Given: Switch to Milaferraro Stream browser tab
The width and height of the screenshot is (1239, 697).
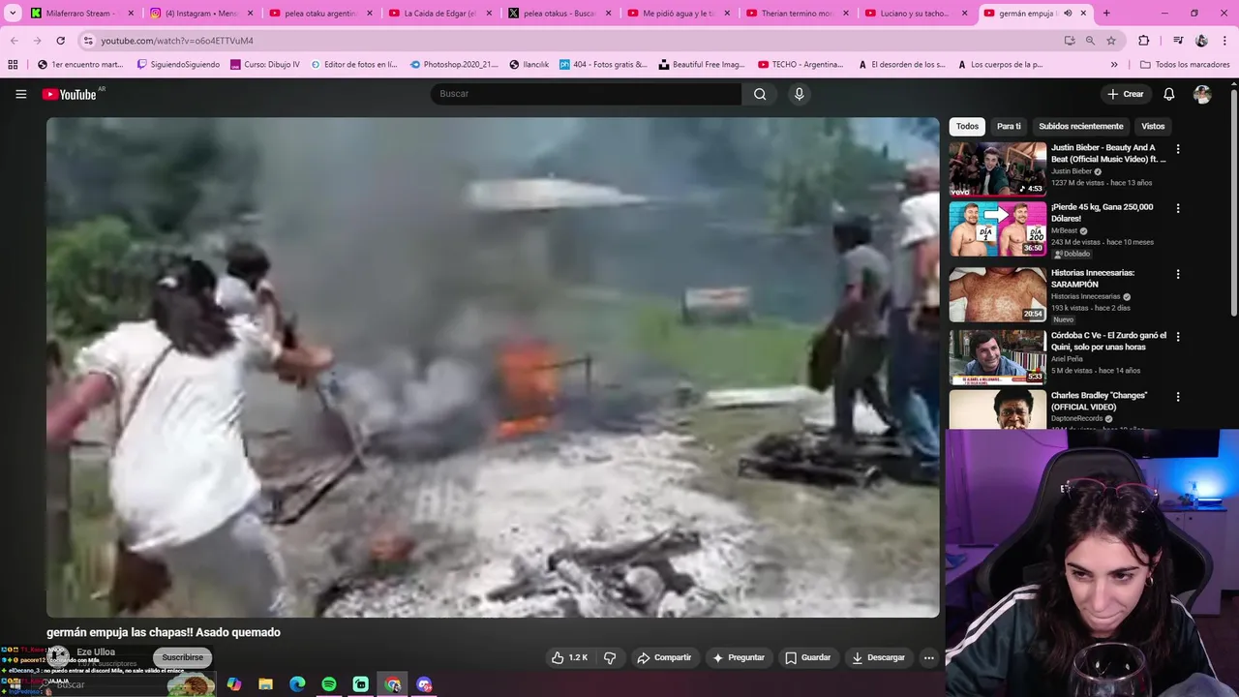Looking at the screenshot, I should click(79, 14).
